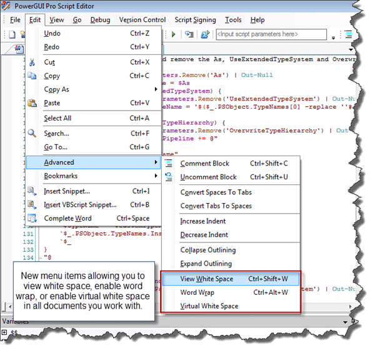Enable Word Wrap in Advanced submenu

click(197, 292)
